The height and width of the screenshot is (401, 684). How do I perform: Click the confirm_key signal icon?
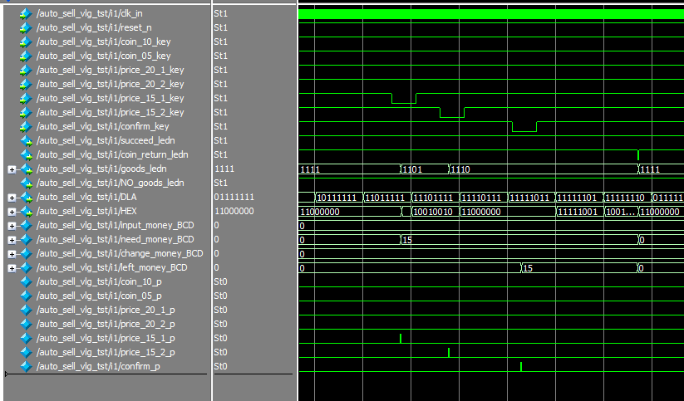click(x=25, y=126)
